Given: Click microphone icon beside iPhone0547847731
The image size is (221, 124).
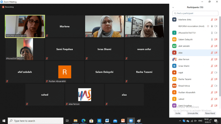Looking at the screenshot, I should click(x=212, y=33).
